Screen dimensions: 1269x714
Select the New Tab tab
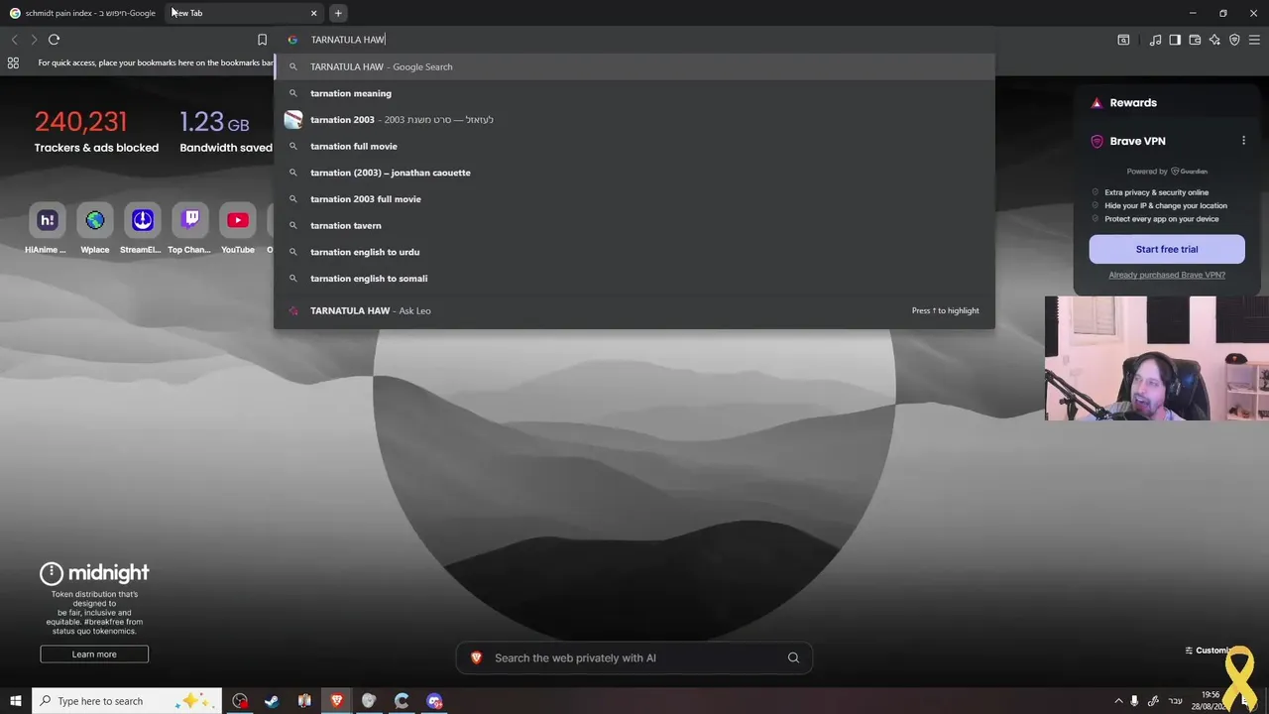click(x=243, y=13)
